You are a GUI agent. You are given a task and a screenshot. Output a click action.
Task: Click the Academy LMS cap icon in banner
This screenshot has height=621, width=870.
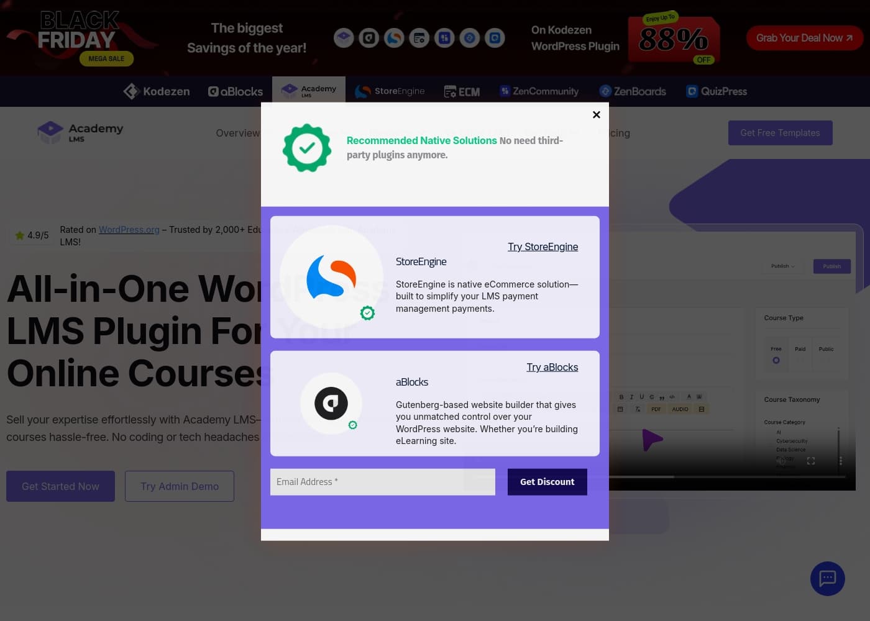click(344, 38)
